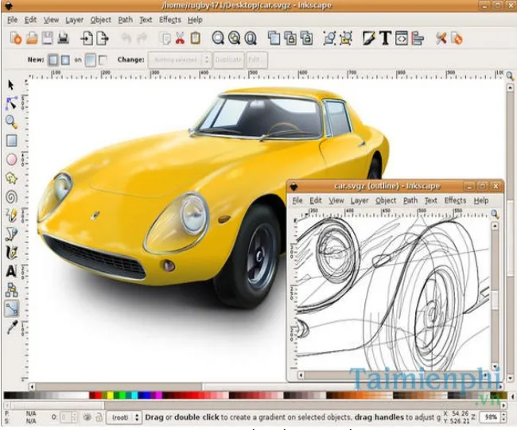Click the Duplicate gradient button
The height and width of the screenshot is (430, 517).
click(x=228, y=60)
